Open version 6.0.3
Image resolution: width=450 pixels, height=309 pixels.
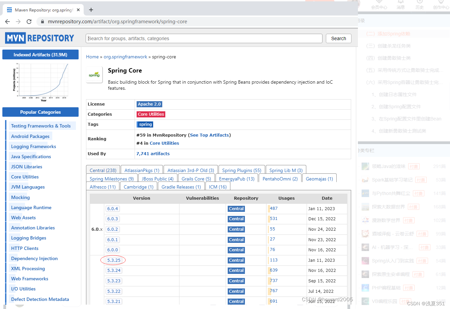[x=112, y=219]
